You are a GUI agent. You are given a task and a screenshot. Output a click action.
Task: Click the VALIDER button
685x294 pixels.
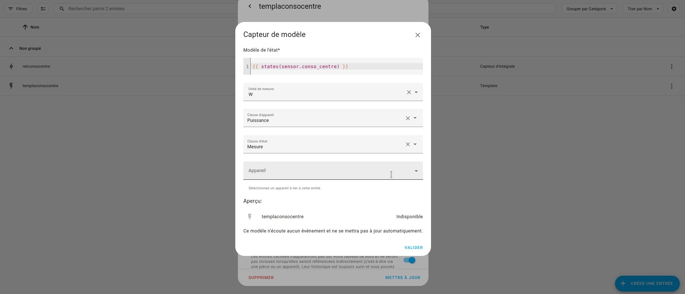click(x=413, y=248)
